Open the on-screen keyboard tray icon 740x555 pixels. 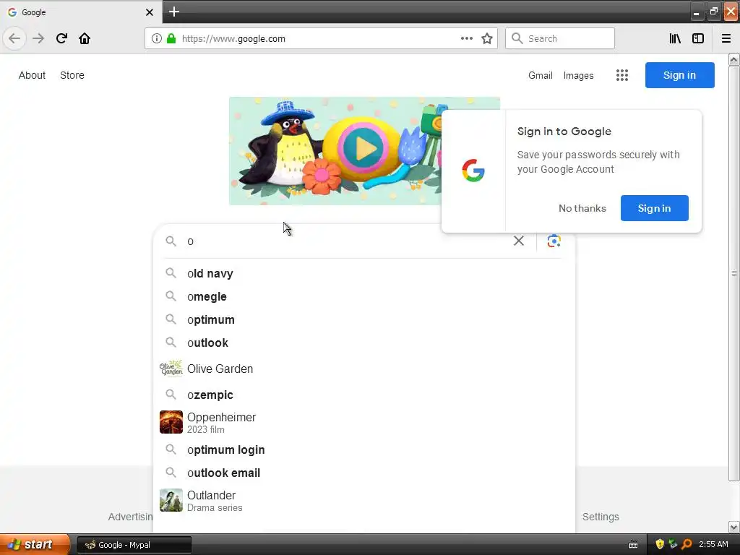[633, 545]
